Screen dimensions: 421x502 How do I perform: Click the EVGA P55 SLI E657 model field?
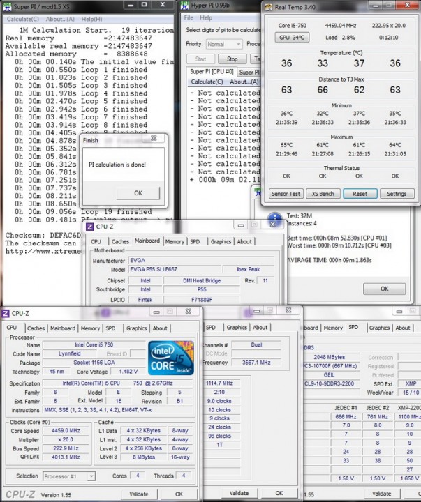tap(175, 269)
